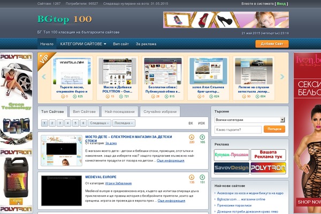Screen dimensions: 321x214
Task: Click the BGtop 100 logo
Action: tap(65, 19)
